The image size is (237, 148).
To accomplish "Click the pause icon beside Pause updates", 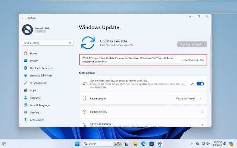I will point(84,98).
